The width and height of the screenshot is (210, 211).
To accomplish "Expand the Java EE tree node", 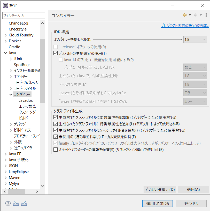I will [x=6, y=154].
